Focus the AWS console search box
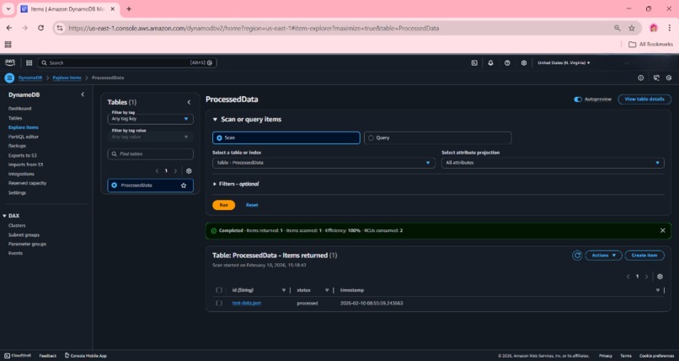The height and width of the screenshot is (361, 679). coord(127,63)
